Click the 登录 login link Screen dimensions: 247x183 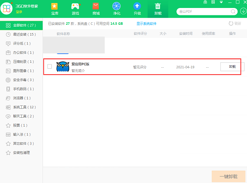click(x=19, y=12)
